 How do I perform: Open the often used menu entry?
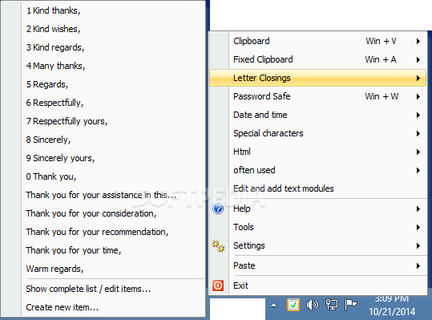(317, 170)
